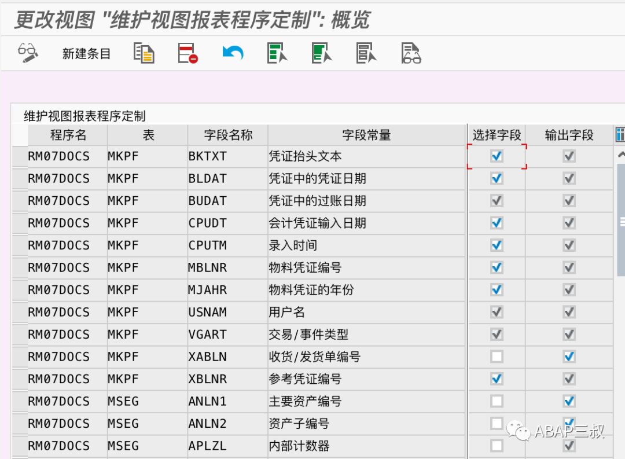Uncheck 输出字段 for XABLN row
The height and width of the screenshot is (459, 625).
569,357
